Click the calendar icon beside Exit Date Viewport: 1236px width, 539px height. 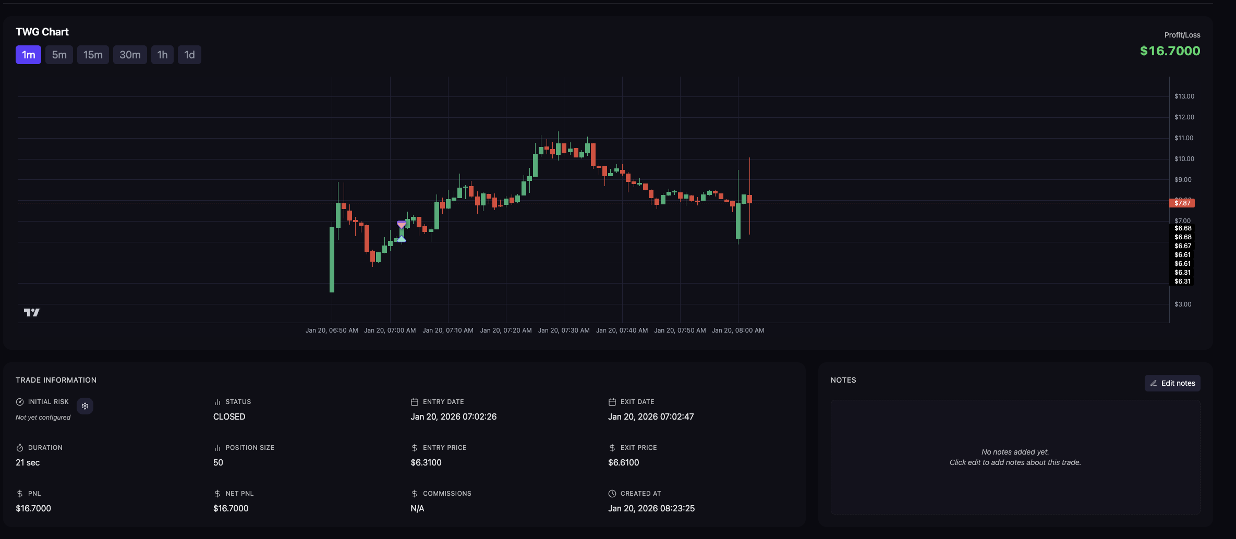pos(612,402)
